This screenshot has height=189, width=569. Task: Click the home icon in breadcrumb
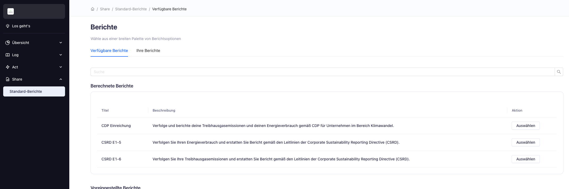click(x=92, y=9)
